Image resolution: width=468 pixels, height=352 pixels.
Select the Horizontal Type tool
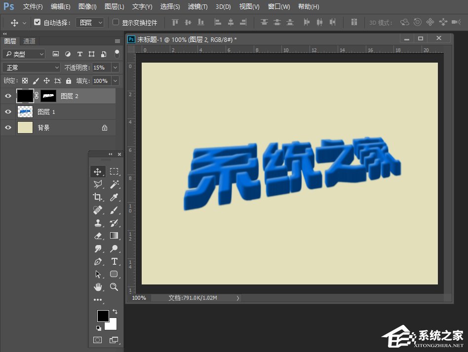click(115, 261)
